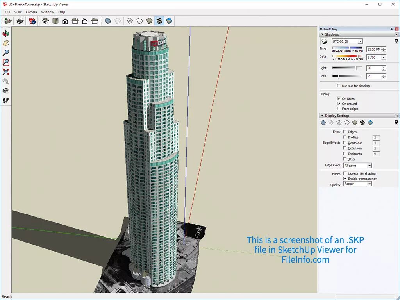Collapse the Shadows panel section
Screen dimensions: 400x300
click(x=322, y=34)
